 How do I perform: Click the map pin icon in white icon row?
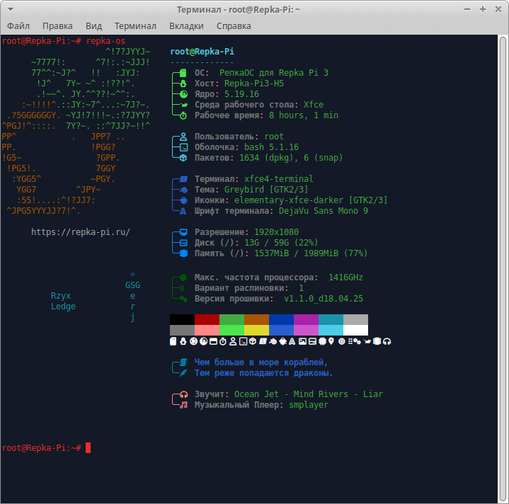pyautogui.click(x=331, y=341)
